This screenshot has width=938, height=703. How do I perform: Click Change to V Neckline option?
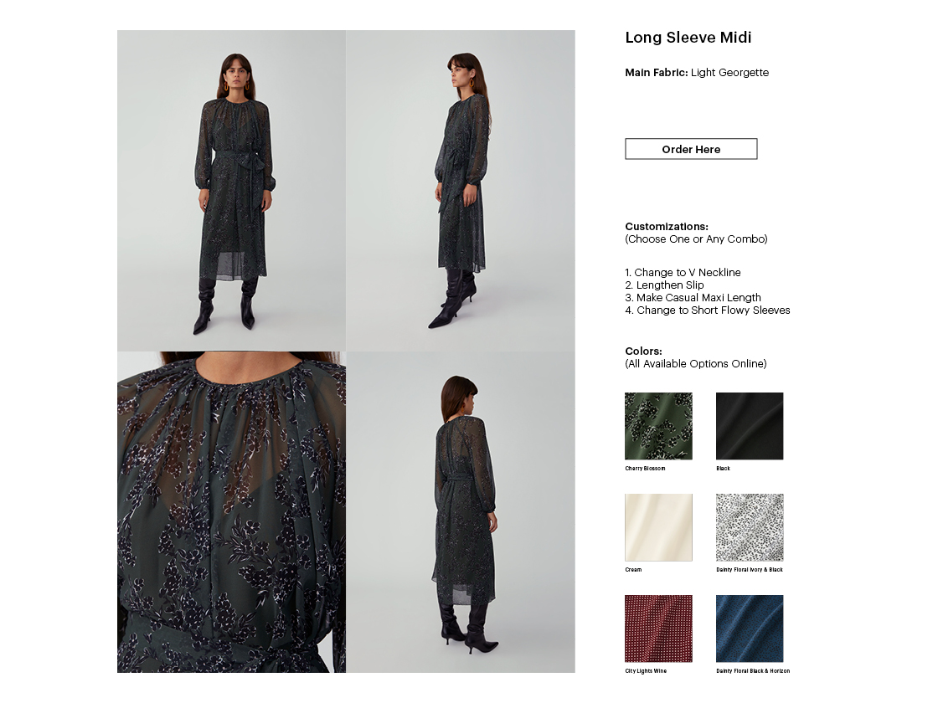683,273
